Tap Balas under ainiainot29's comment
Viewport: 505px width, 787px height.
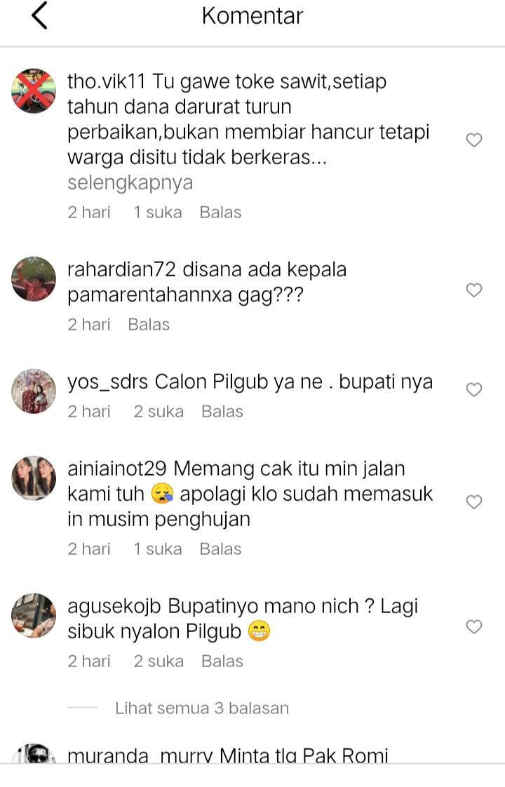click(220, 549)
